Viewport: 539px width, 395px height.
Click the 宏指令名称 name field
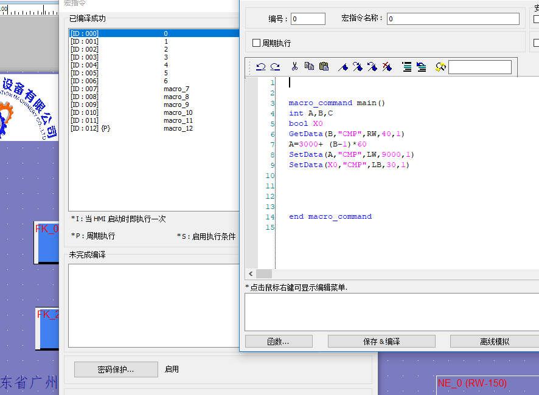click(x=453, y=19)
